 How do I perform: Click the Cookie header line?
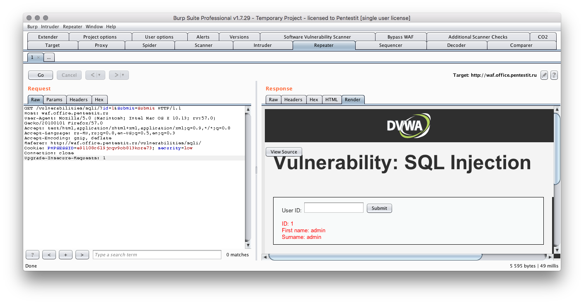(108, 148)
